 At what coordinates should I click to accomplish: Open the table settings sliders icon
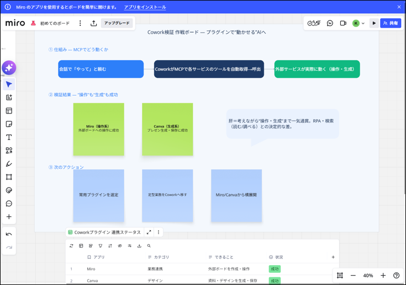point(129,246)
